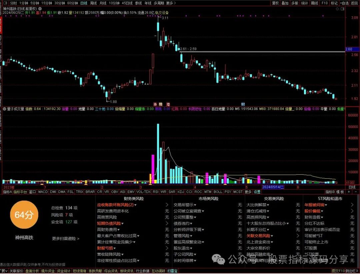Click the 2024/05/14 date marker
The image size is (360, 274).
click(273, 187)
